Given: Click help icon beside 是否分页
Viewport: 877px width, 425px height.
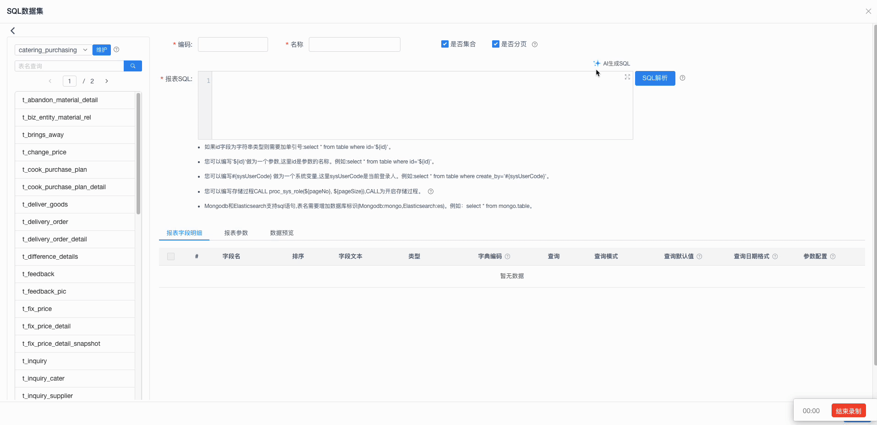Looking at the screenshot, I should tap(535, 44).
